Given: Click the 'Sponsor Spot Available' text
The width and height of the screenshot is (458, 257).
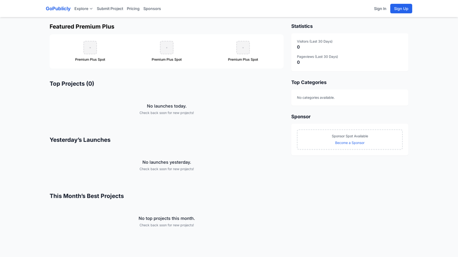Looking at the screenshot, I should (350, 136).
